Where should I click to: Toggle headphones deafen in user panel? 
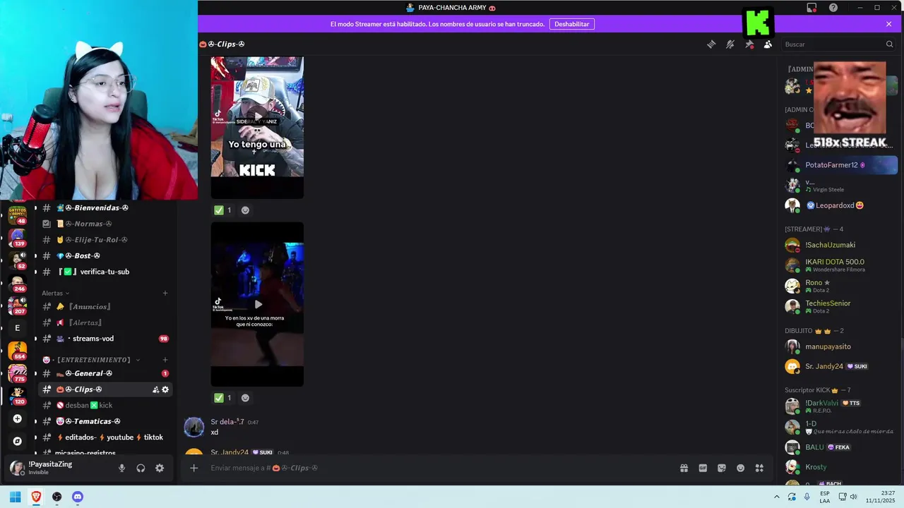141,468
